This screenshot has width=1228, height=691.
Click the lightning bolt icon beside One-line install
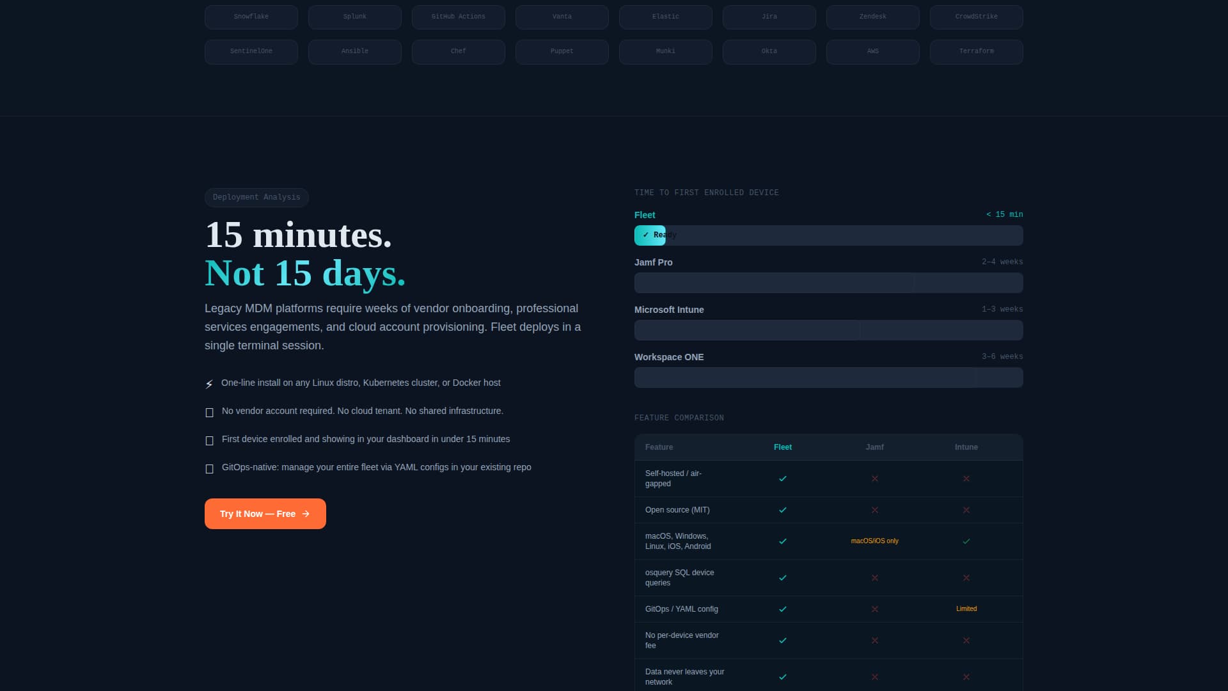[x=209, y=384]
